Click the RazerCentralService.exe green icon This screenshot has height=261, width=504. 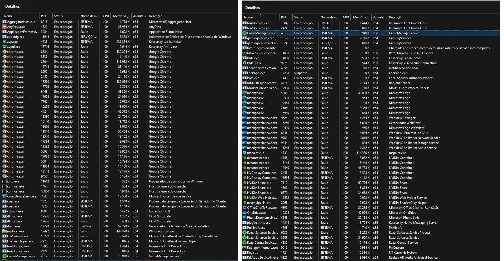pos(244,243)
